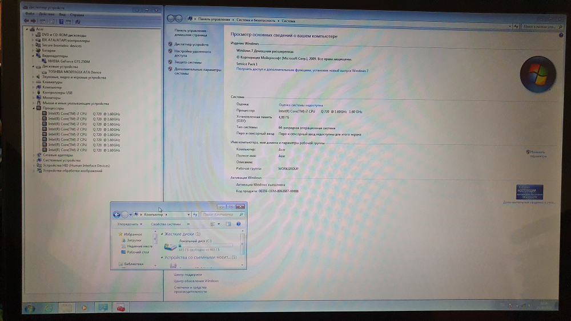Screen dimensions: 571x321
Task: Expand IDE ATA/ATAPI контроллеры node
Action: pyautogui.click(x=33, y=40)
